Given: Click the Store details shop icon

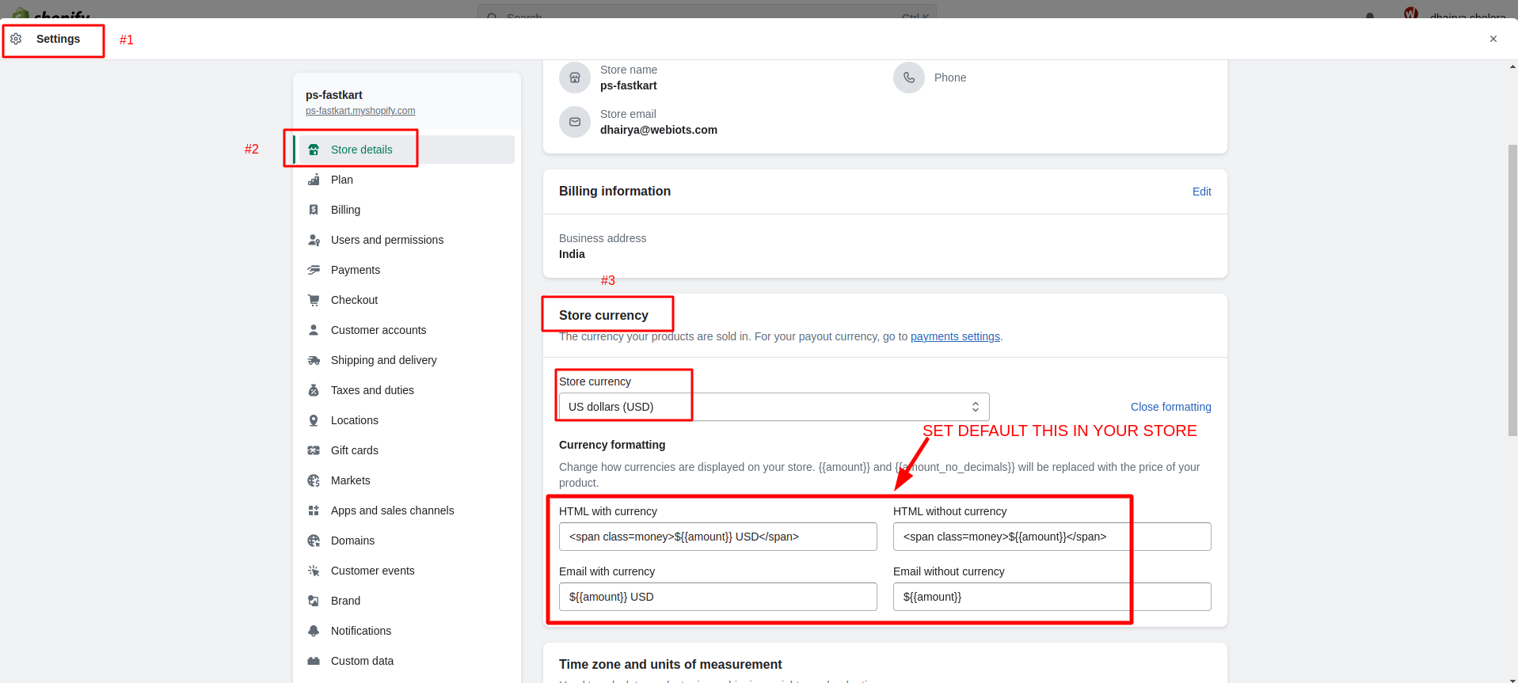Looking at the screenshot, I should pos(314,150).
